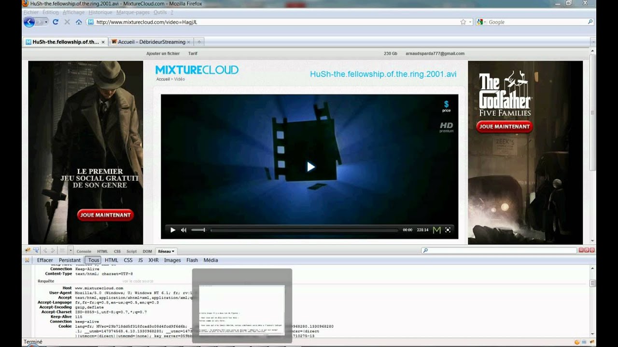618x347 pixels.
Task: Filter network requests by XHR
Action: tap(154, 260)
